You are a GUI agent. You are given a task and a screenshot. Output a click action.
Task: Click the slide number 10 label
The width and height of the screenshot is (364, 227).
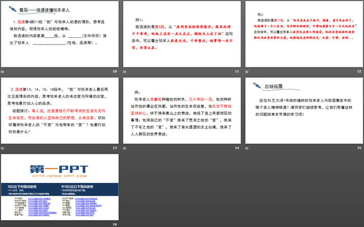coord(114,71)
